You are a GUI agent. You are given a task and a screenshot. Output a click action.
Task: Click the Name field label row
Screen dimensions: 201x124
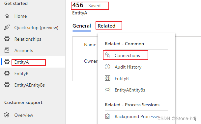(x=90, y=45)
